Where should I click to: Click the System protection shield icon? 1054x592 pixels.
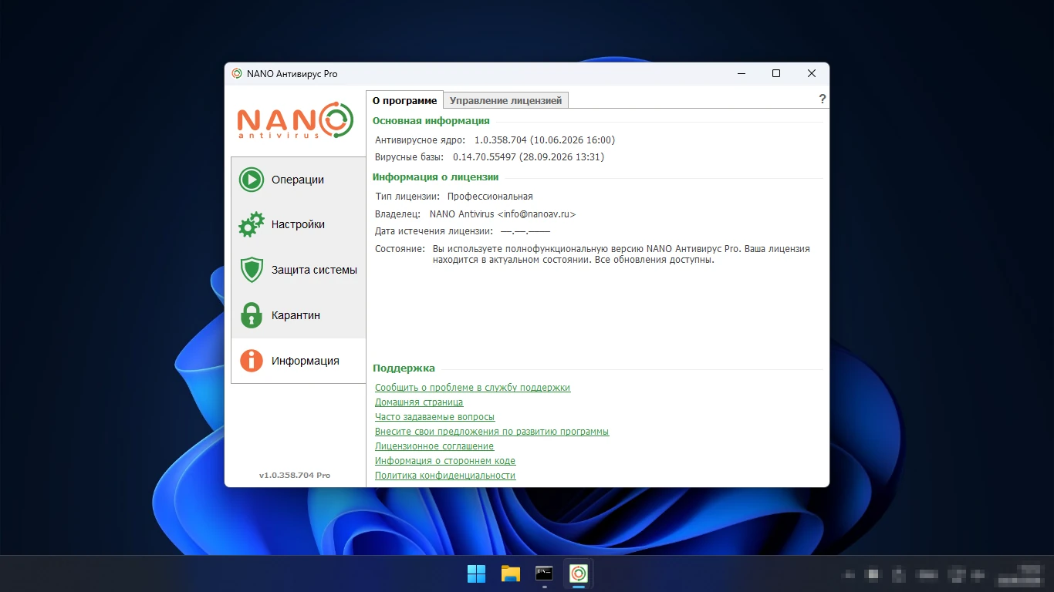252,270
